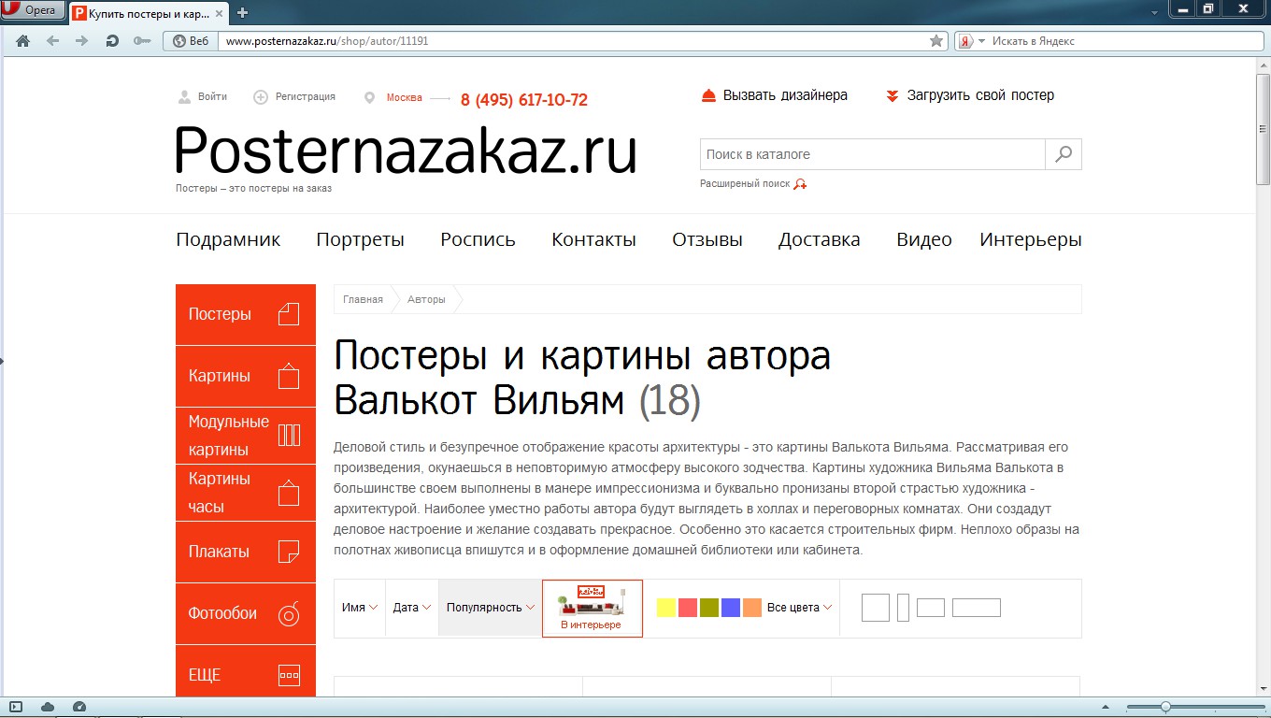Select the small horizontal format filter
Screen dimensions: 1271x718
931,608
